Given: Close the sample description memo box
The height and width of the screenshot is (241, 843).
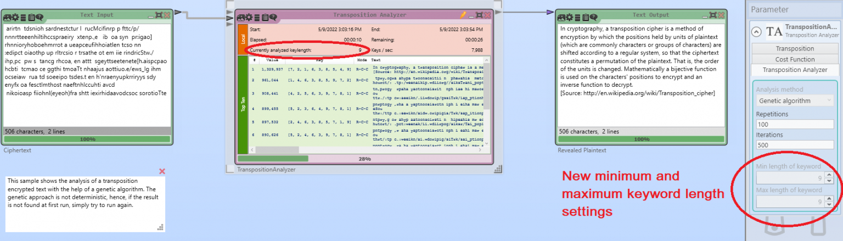Looking at the screenshot, I should pyautogui.click(x=162, y=171).
